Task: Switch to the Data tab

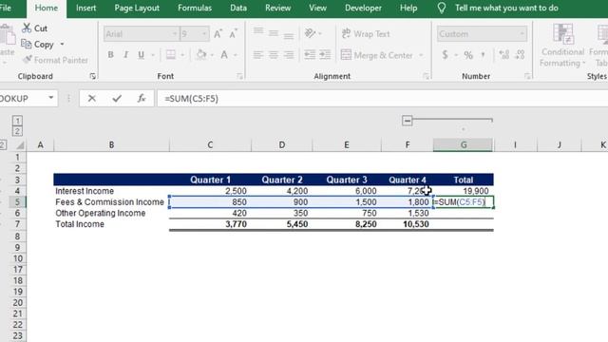Action: click(238, 9)
